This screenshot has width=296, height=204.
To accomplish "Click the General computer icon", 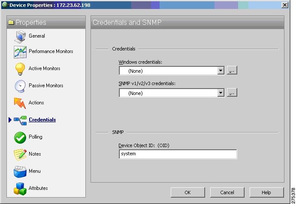I will coord(20,36).
